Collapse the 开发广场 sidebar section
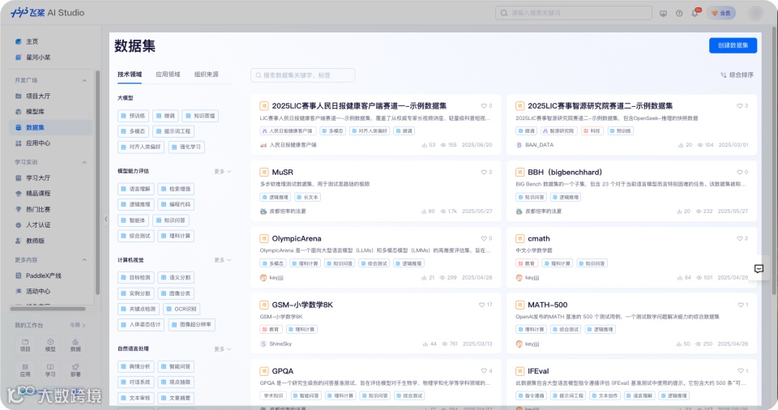The width and height of the screenshot is (778, 410). pos(83,80)
